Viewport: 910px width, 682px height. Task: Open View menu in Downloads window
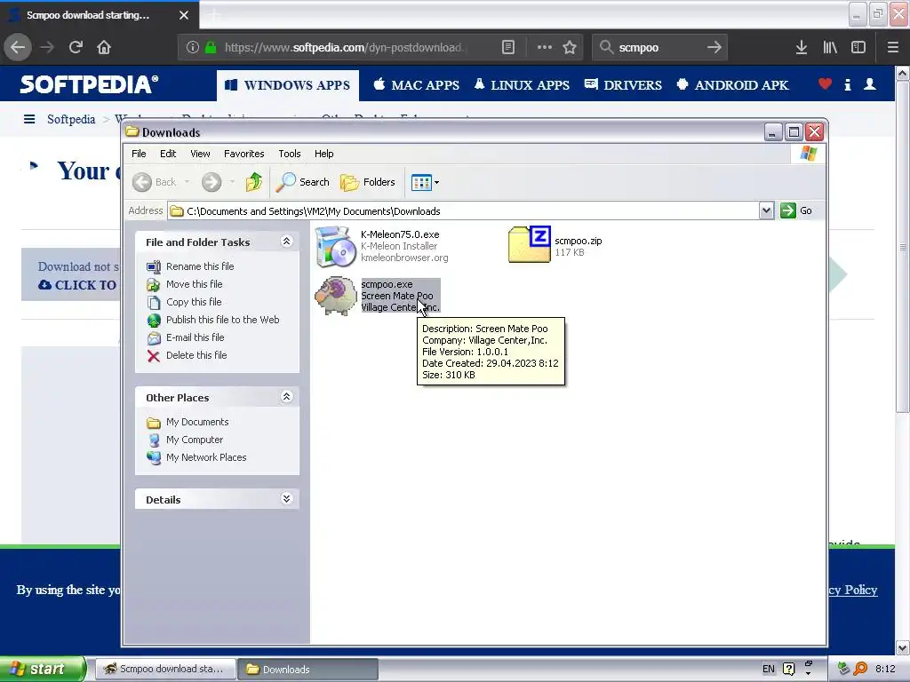[200, 154]
